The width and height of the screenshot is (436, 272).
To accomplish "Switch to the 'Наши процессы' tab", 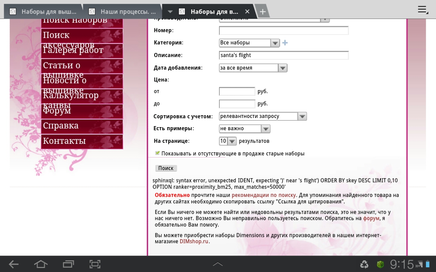I will pos(123,12).
